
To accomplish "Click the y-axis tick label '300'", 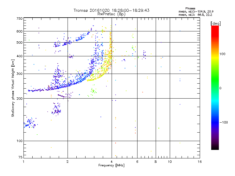I will [x=20, y=74].
